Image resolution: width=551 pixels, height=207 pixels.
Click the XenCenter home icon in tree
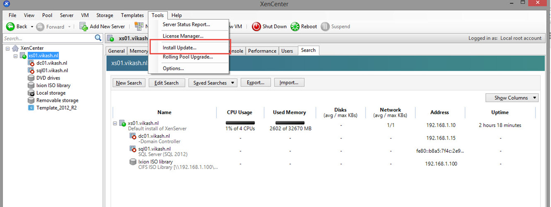click(16, 48)
